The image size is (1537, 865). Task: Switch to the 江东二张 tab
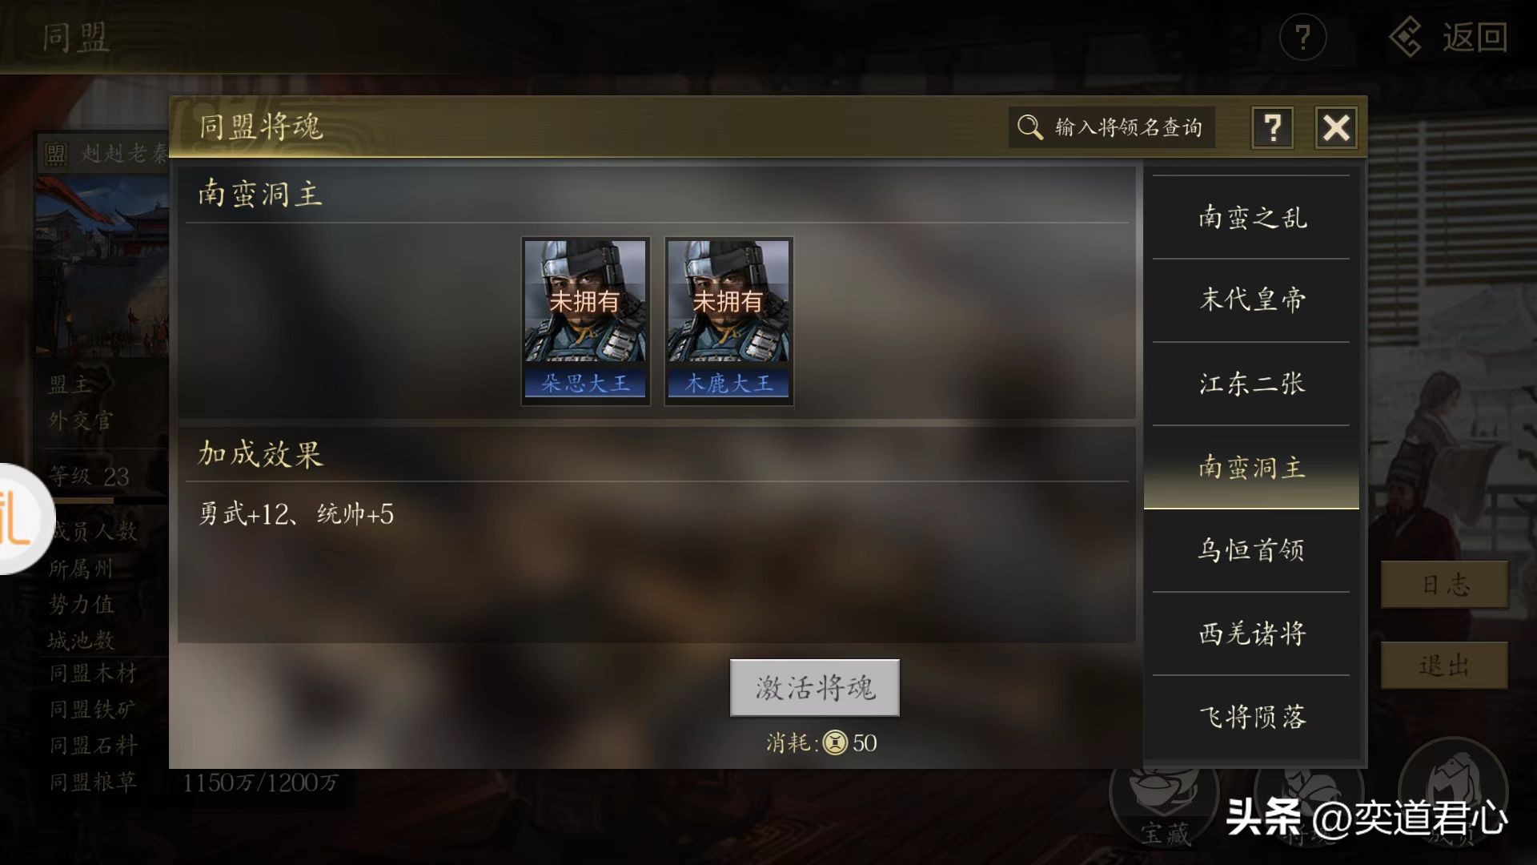point(1251,384)
